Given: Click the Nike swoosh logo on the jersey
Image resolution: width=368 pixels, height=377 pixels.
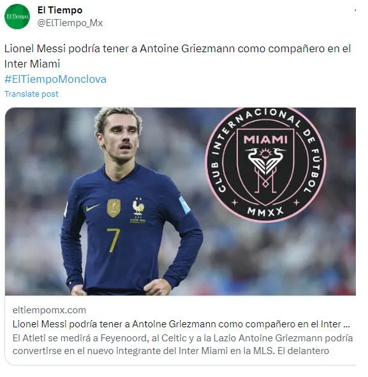Looking at the screenshot, I should point(92,207).
